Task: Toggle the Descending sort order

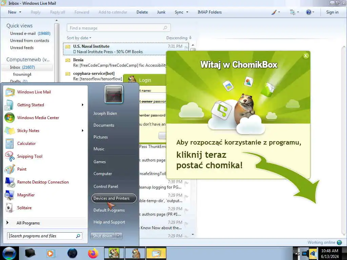Action: click(179, 38)
